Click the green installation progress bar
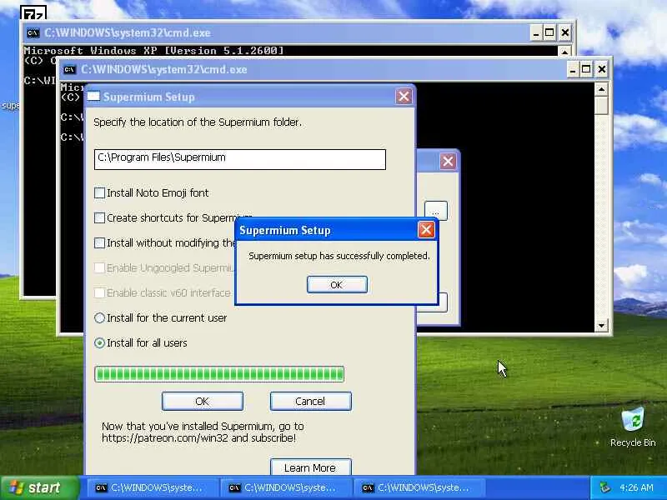This screenshot has width=667, height=500. (219, 374)
